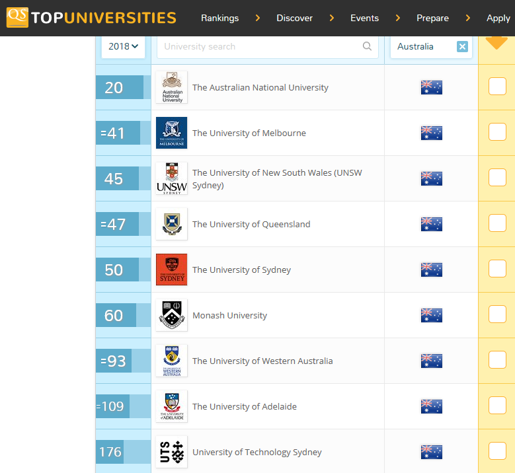Open University of Technology Sydney link
This screenshot has width=515, height=473.
pyautogui.click(x=257, y=453)
